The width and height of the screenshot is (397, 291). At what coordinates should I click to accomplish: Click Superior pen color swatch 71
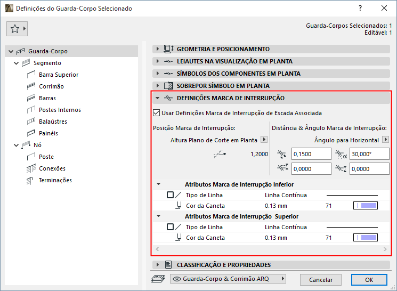pos(366,238)
